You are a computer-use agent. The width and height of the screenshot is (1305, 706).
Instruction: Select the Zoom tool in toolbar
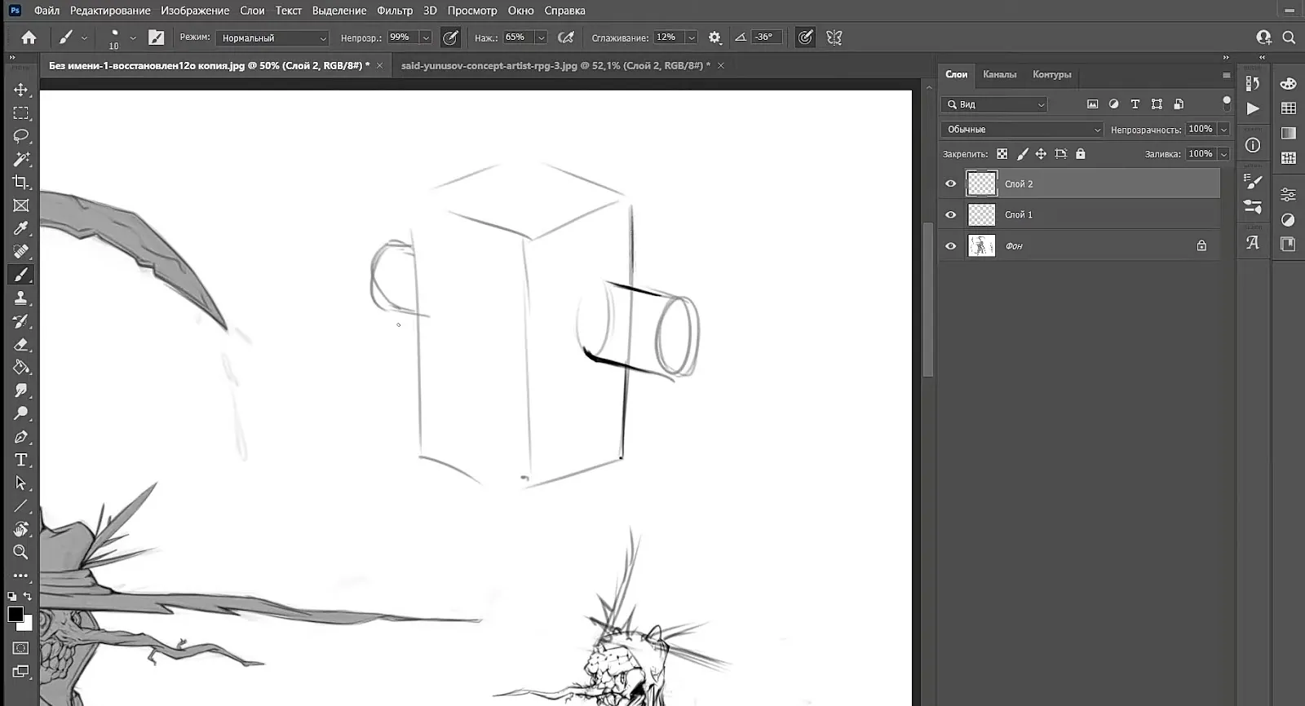coord(21,552)
